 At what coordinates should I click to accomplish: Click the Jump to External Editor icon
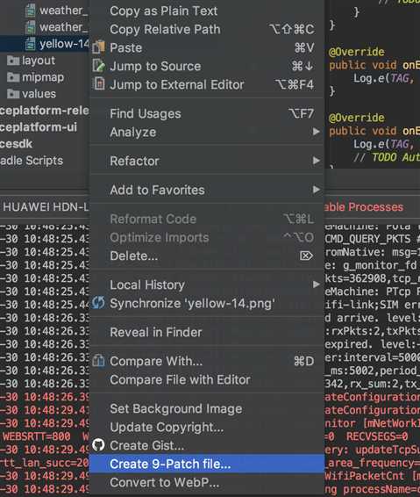(99, 84)
